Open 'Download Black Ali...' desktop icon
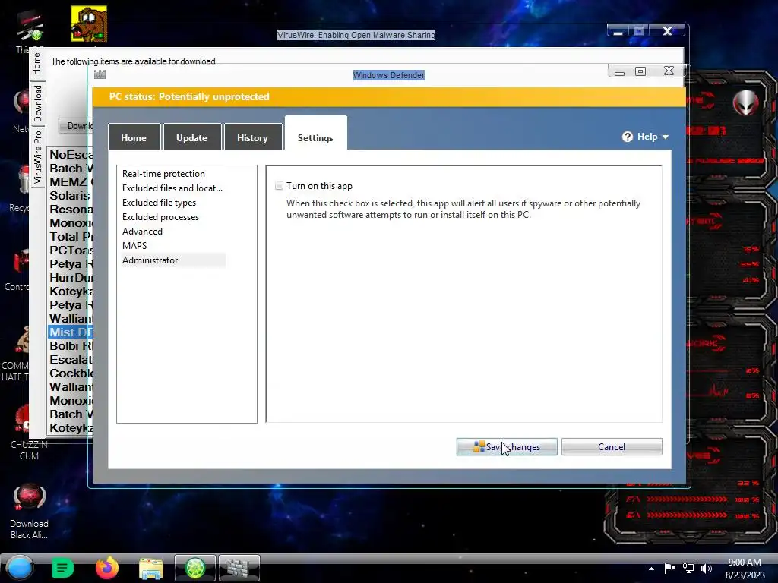The width and height of the screenshot is (778, 583). tap(30, 511)
